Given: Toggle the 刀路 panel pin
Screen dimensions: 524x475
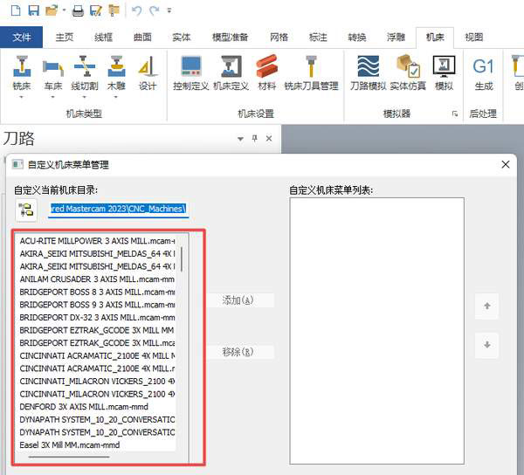Looking at the screenshot, I should click(x=255, y=138).
